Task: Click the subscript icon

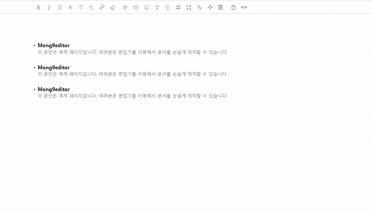Action: [91, 7]
